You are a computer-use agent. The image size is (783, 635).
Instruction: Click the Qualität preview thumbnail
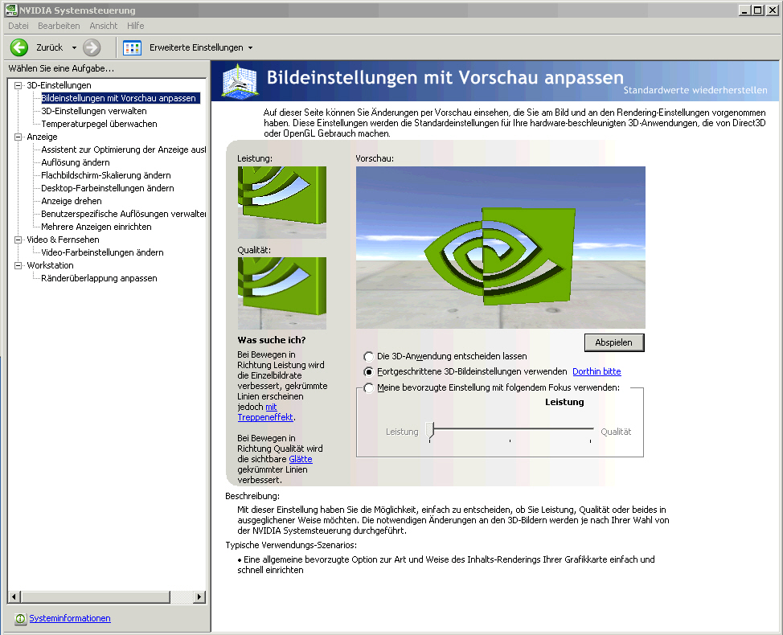282,293
